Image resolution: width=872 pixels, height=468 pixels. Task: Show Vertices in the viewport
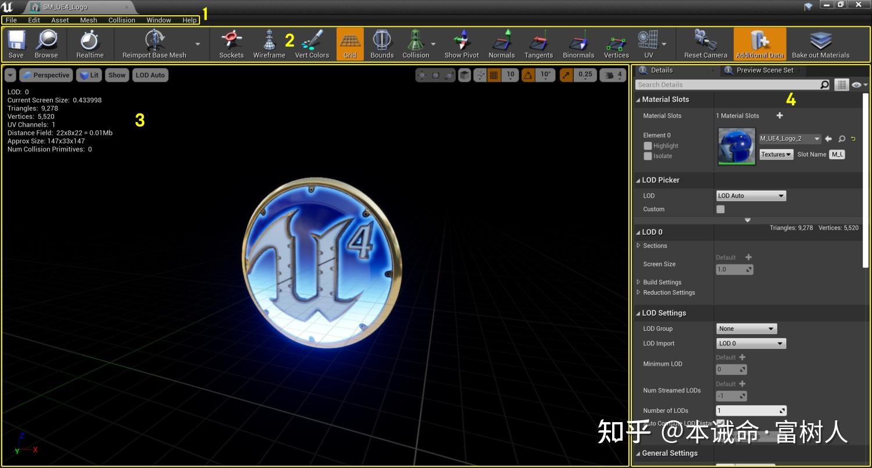[616, 44]
